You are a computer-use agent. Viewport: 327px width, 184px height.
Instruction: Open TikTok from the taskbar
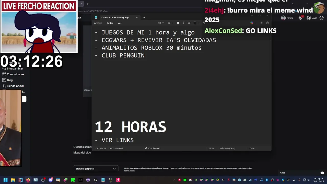click(x=118, y=180)
